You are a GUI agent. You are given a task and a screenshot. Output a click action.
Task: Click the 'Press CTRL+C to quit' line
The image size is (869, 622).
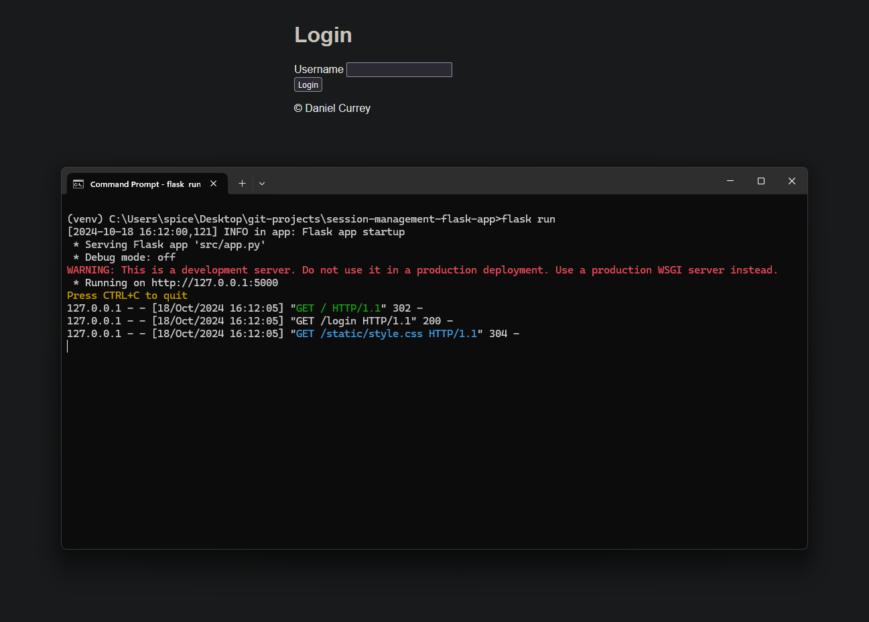tap(127, 296)
